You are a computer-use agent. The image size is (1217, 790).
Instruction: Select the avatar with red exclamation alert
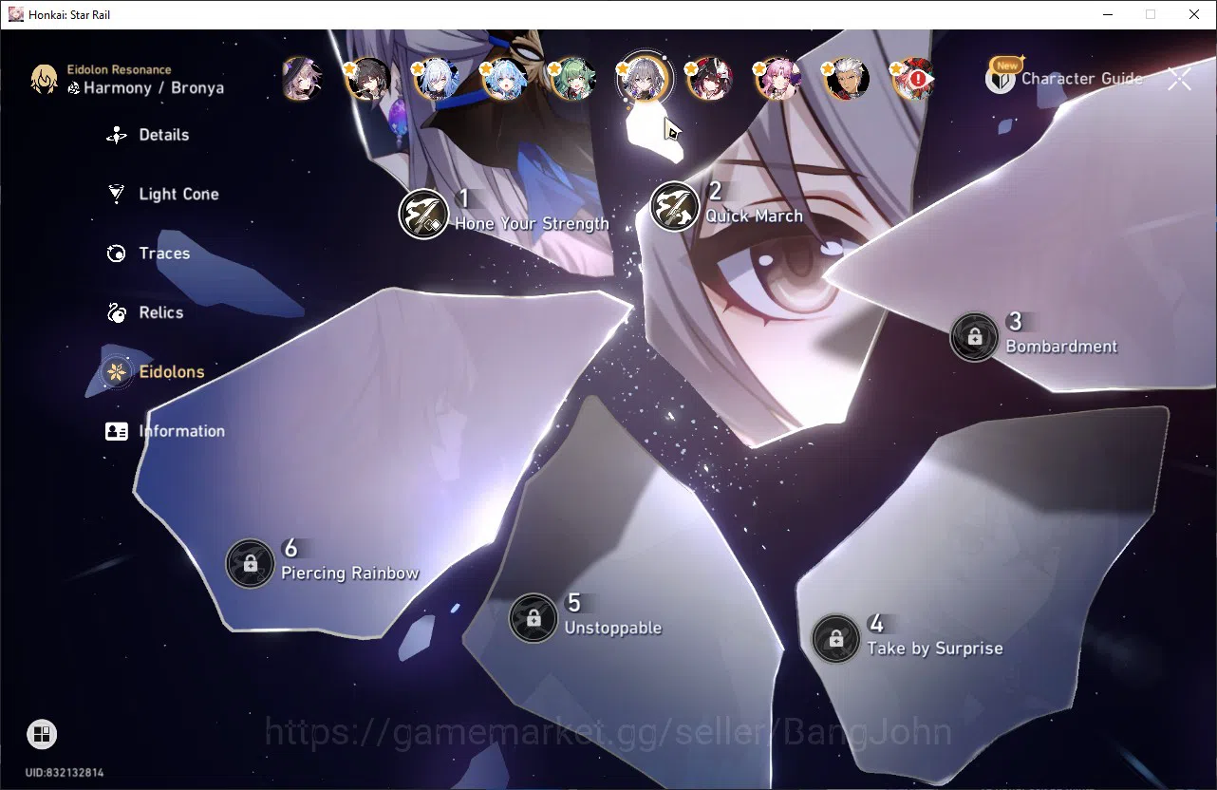coord(913,80)
